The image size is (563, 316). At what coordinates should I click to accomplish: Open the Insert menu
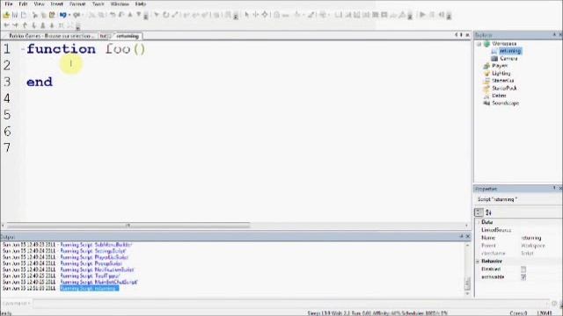pyautogui.click(x=56, y=4)
